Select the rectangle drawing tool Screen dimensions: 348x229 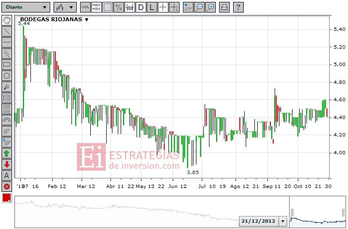click(x=7, y=65)
